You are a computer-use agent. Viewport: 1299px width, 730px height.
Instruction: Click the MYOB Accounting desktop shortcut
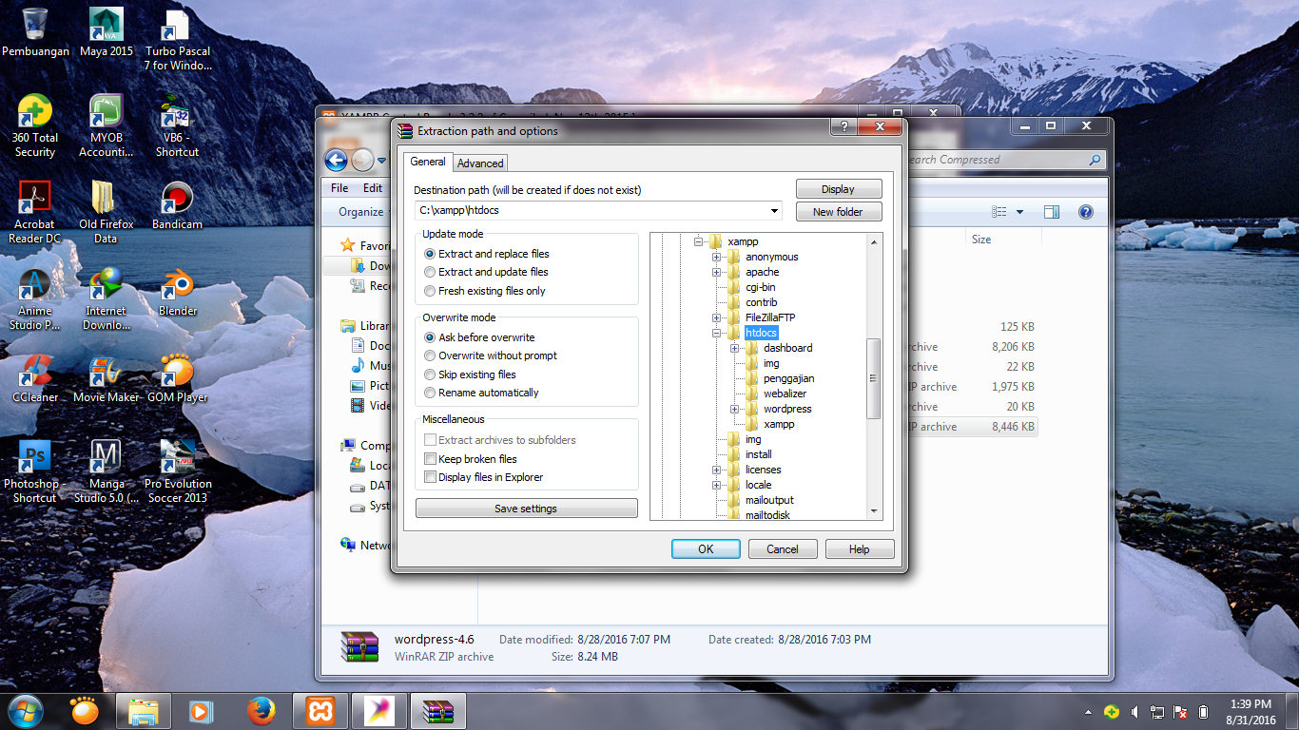107,125
